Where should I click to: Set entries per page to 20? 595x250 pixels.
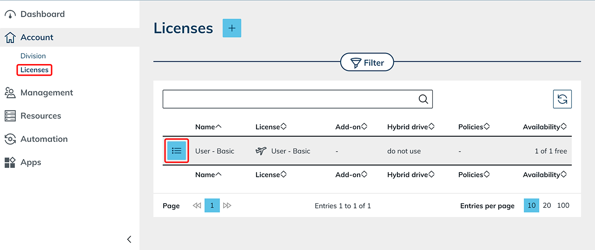tap(547, 205)
